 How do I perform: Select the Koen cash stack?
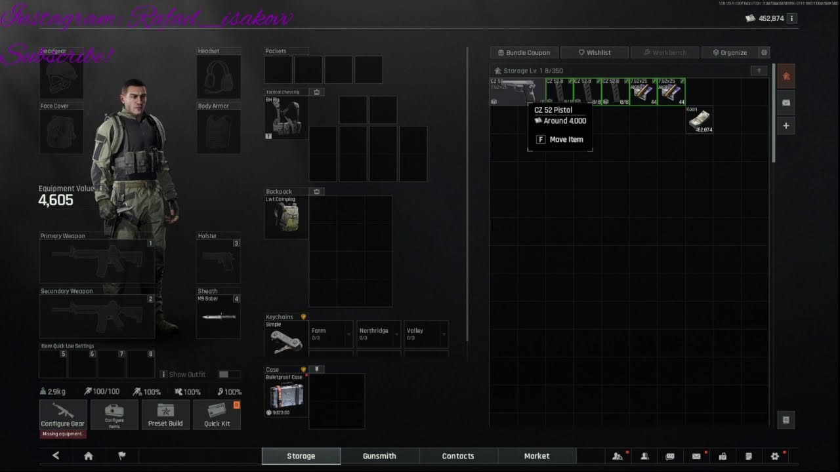pyautogui.click(x=700, y=120)
